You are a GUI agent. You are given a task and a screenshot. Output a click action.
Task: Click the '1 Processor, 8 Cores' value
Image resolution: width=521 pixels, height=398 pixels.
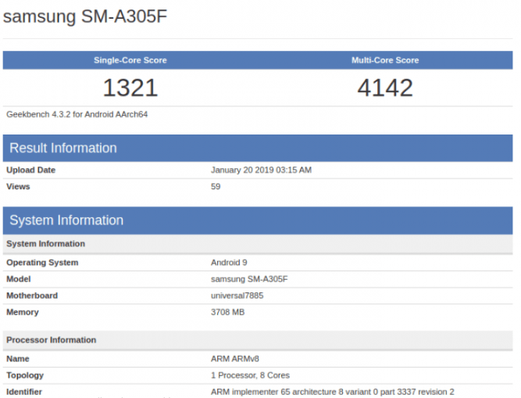250,375
